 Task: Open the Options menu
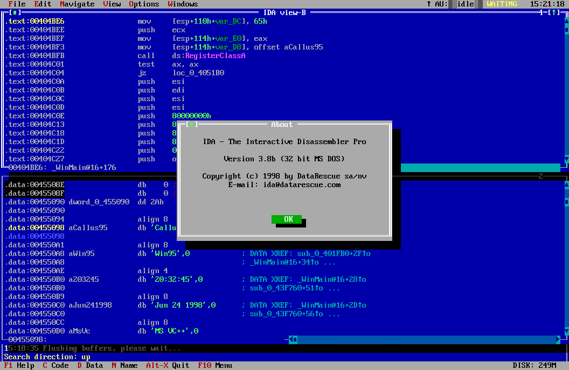144,4
